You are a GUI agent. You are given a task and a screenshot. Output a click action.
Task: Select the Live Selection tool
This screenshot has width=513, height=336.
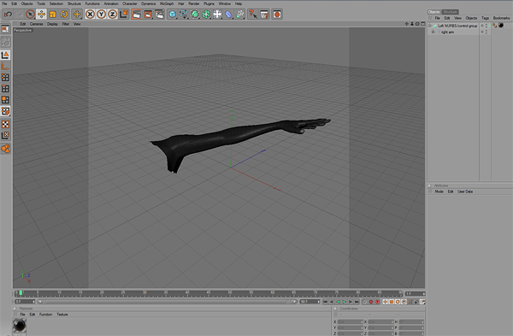30,14
